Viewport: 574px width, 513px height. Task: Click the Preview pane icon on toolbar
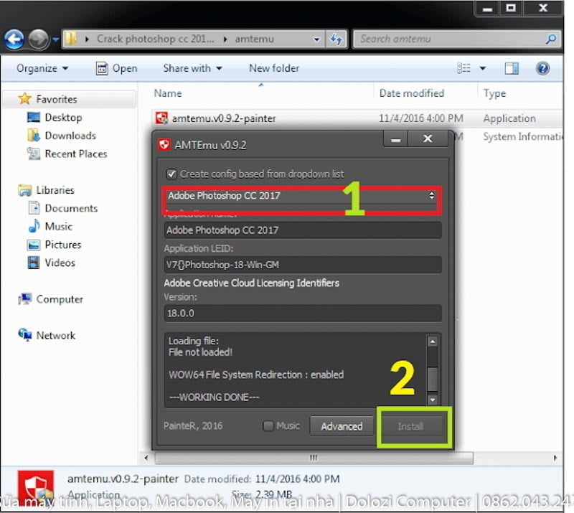(x=511, y=68)
